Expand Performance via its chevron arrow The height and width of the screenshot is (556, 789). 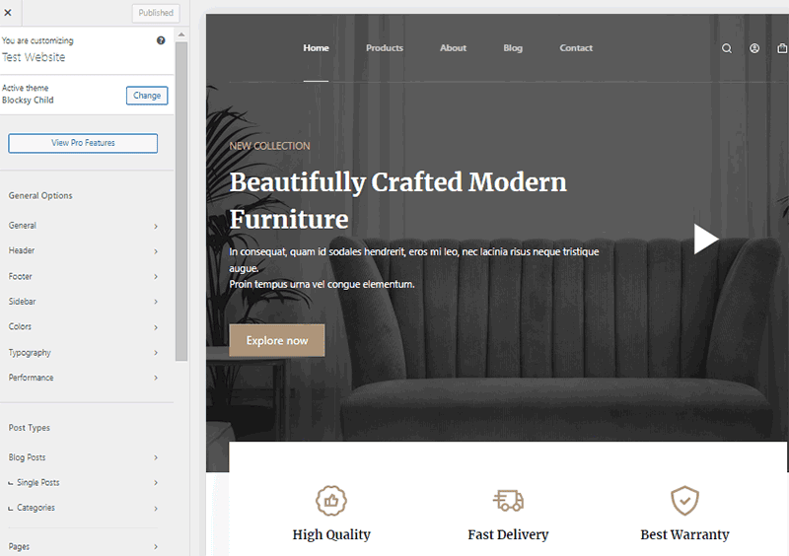point(156,378)
